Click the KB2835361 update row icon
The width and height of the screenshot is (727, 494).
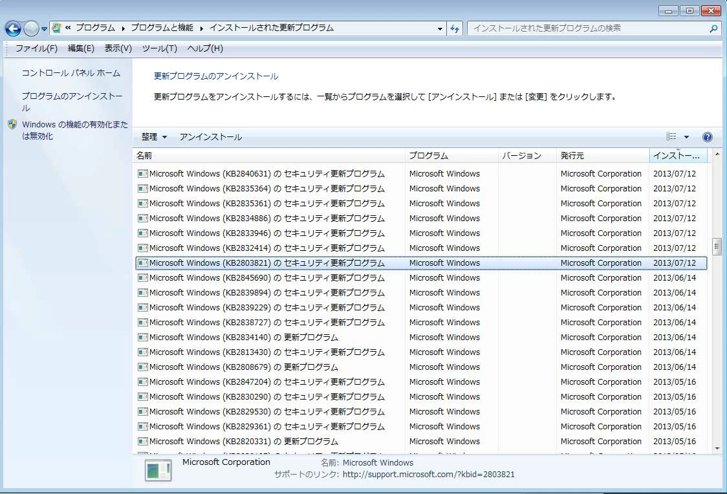coord(143,204)
